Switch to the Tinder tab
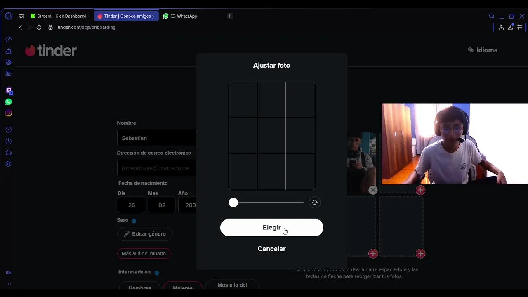528x297 pixels. 126,16
